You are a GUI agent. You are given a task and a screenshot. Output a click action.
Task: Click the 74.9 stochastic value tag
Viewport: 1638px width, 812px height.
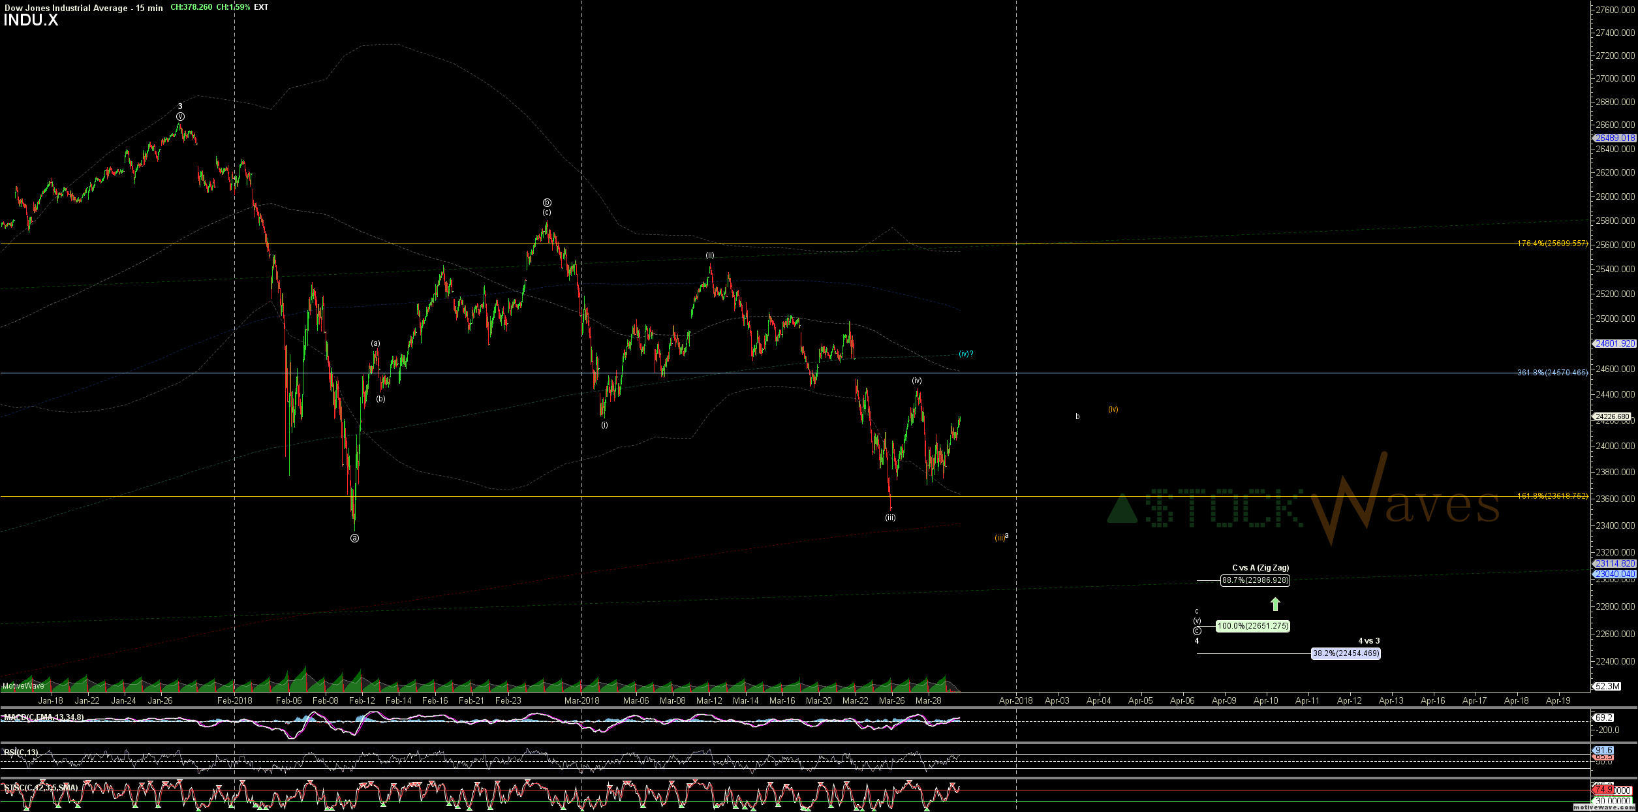tap(1603, 790)
